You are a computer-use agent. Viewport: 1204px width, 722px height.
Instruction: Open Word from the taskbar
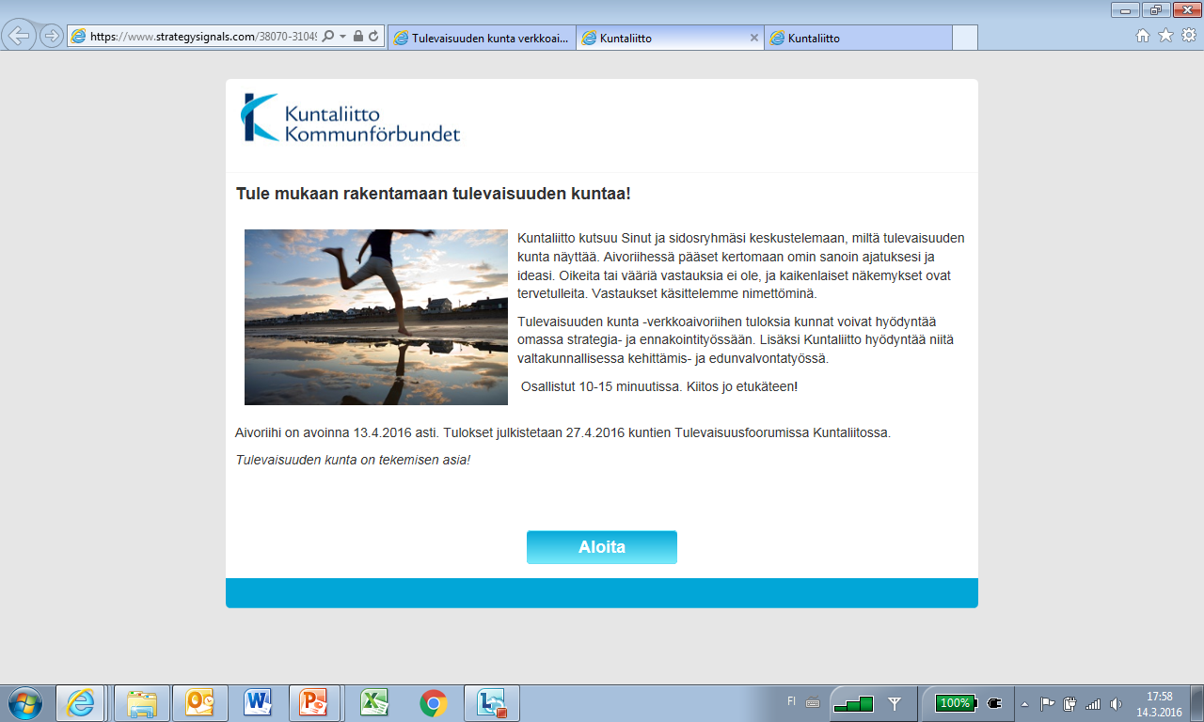point(258,703)
